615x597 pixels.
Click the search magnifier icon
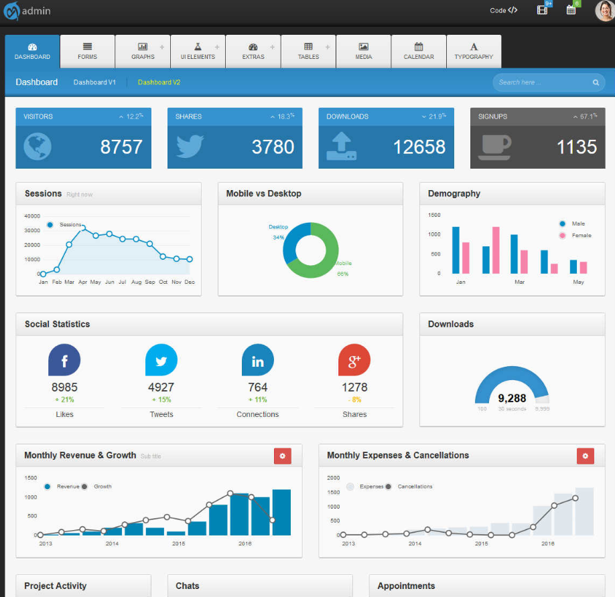(x=596, y=83)
